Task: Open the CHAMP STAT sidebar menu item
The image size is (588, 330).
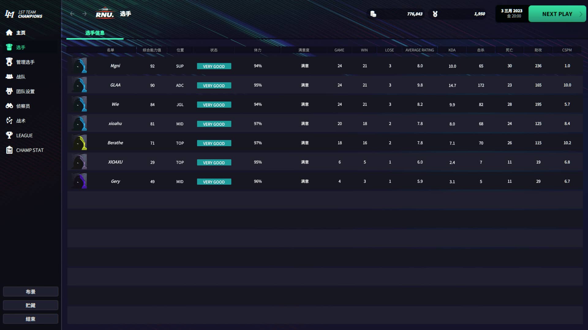Action: [x=30, y=150]
